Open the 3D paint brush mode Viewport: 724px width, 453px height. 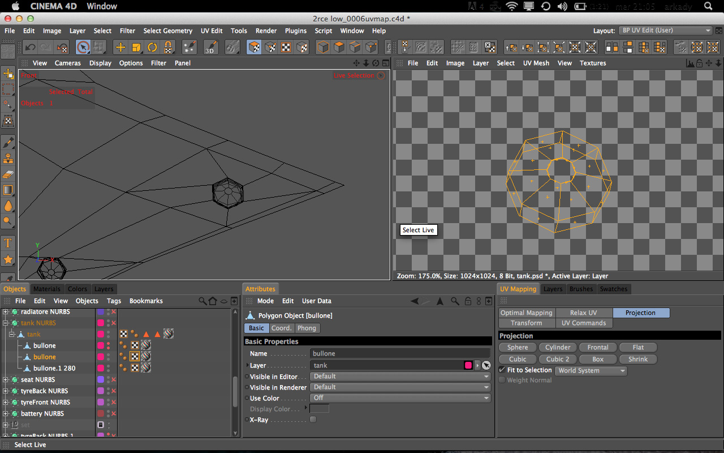pos(210,48)
